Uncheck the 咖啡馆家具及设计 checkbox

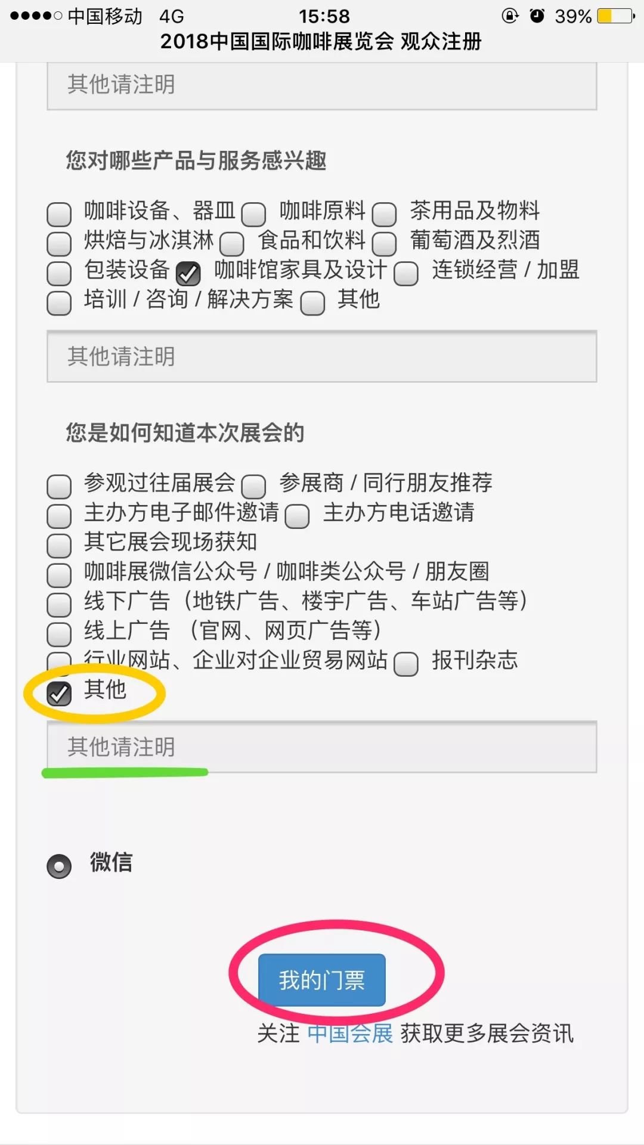coord(188,274)
